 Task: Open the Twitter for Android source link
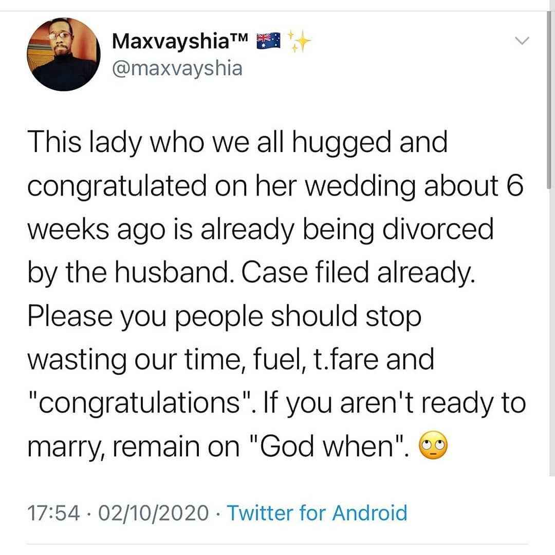317,513
